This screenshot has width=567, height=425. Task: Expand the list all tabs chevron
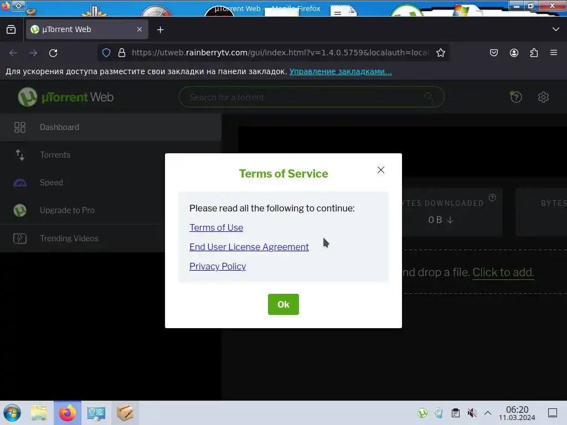556,29
